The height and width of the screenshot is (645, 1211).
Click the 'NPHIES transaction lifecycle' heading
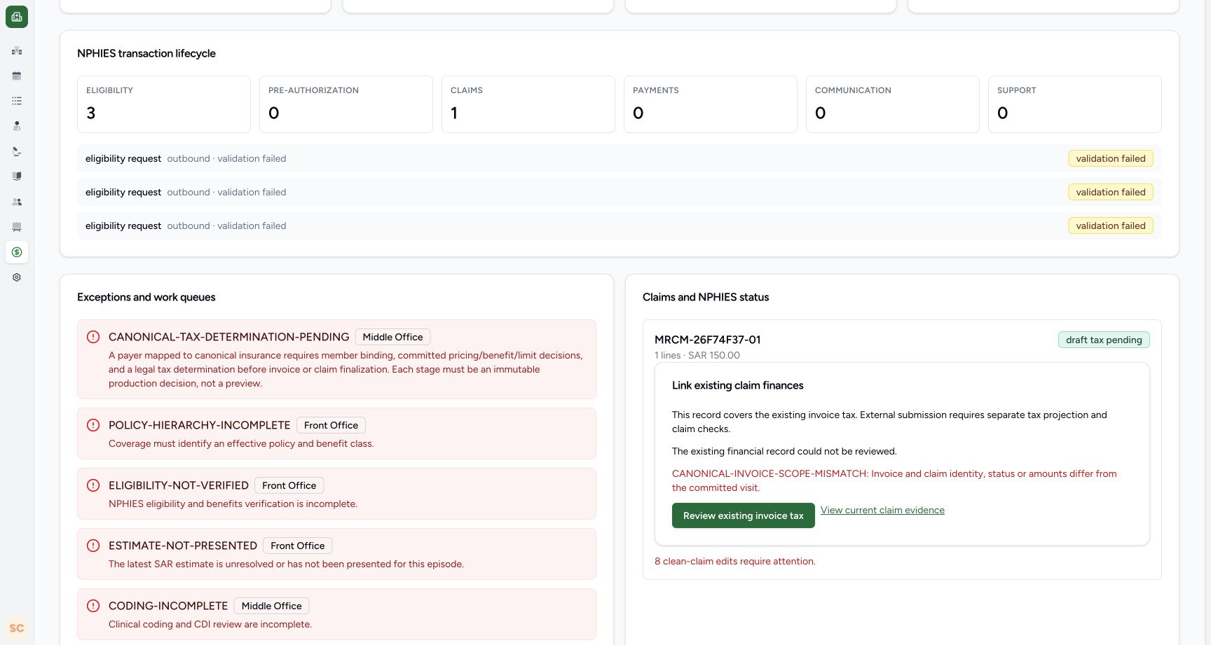pyautogui.click(x=146, y=53)
